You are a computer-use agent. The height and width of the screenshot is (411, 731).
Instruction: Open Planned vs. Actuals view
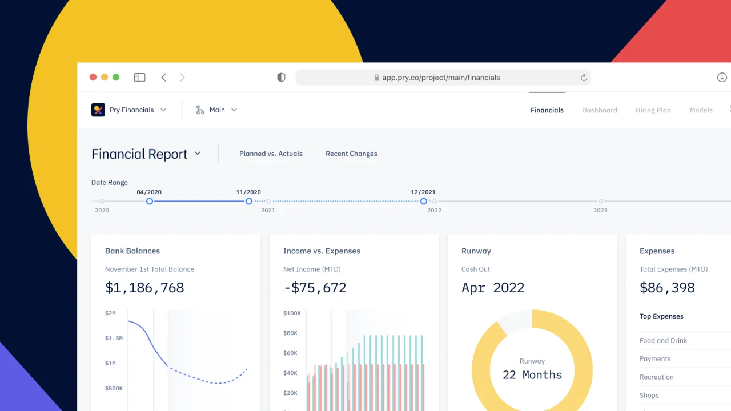(271, 154)
